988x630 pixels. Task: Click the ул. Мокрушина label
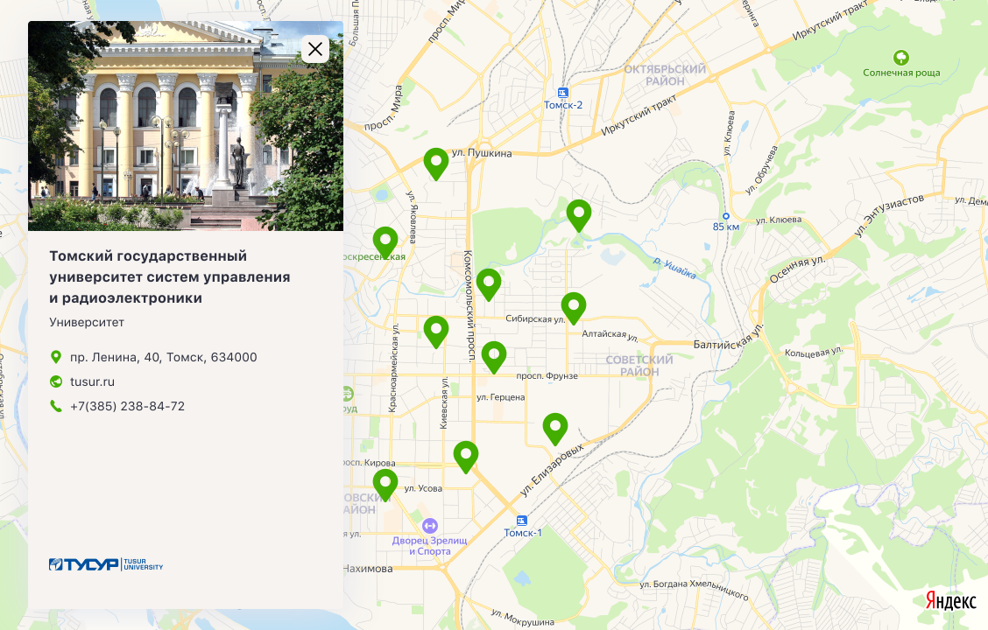(523, 618)
